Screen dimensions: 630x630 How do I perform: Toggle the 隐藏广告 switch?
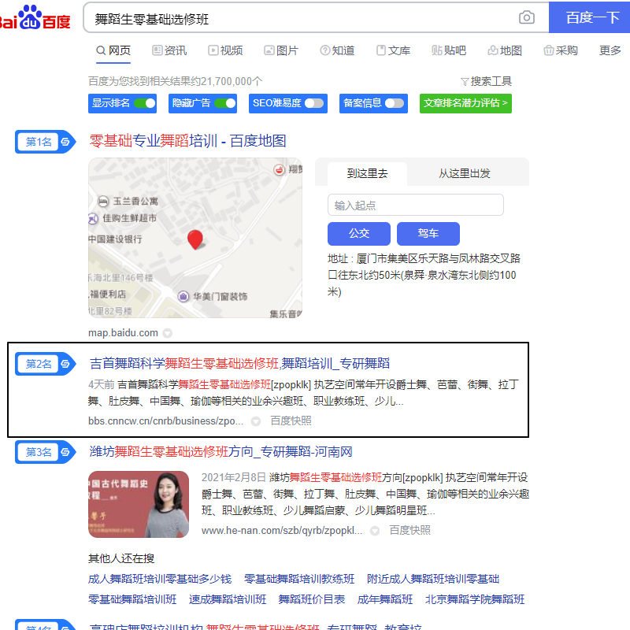point(225,103)
